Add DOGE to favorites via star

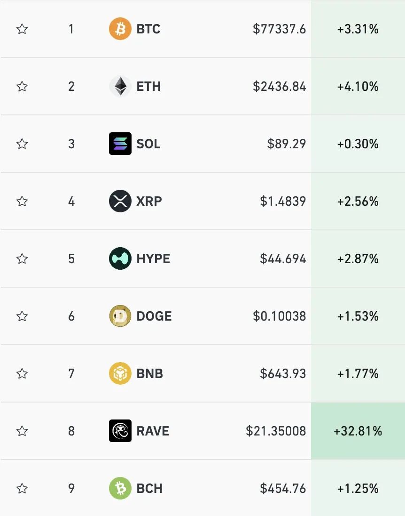[22, 316]
